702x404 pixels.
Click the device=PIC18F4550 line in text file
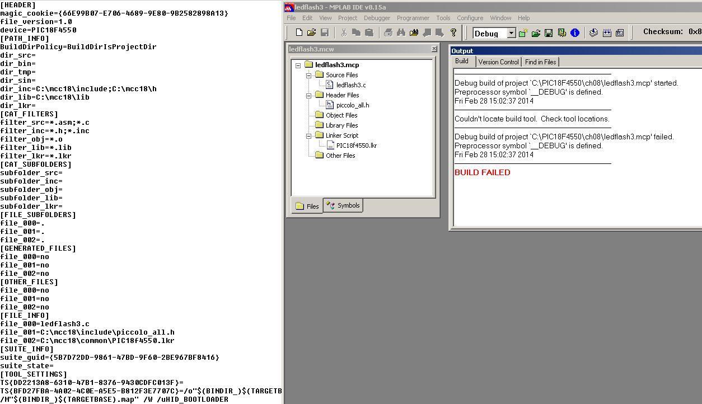pos(39,30)
